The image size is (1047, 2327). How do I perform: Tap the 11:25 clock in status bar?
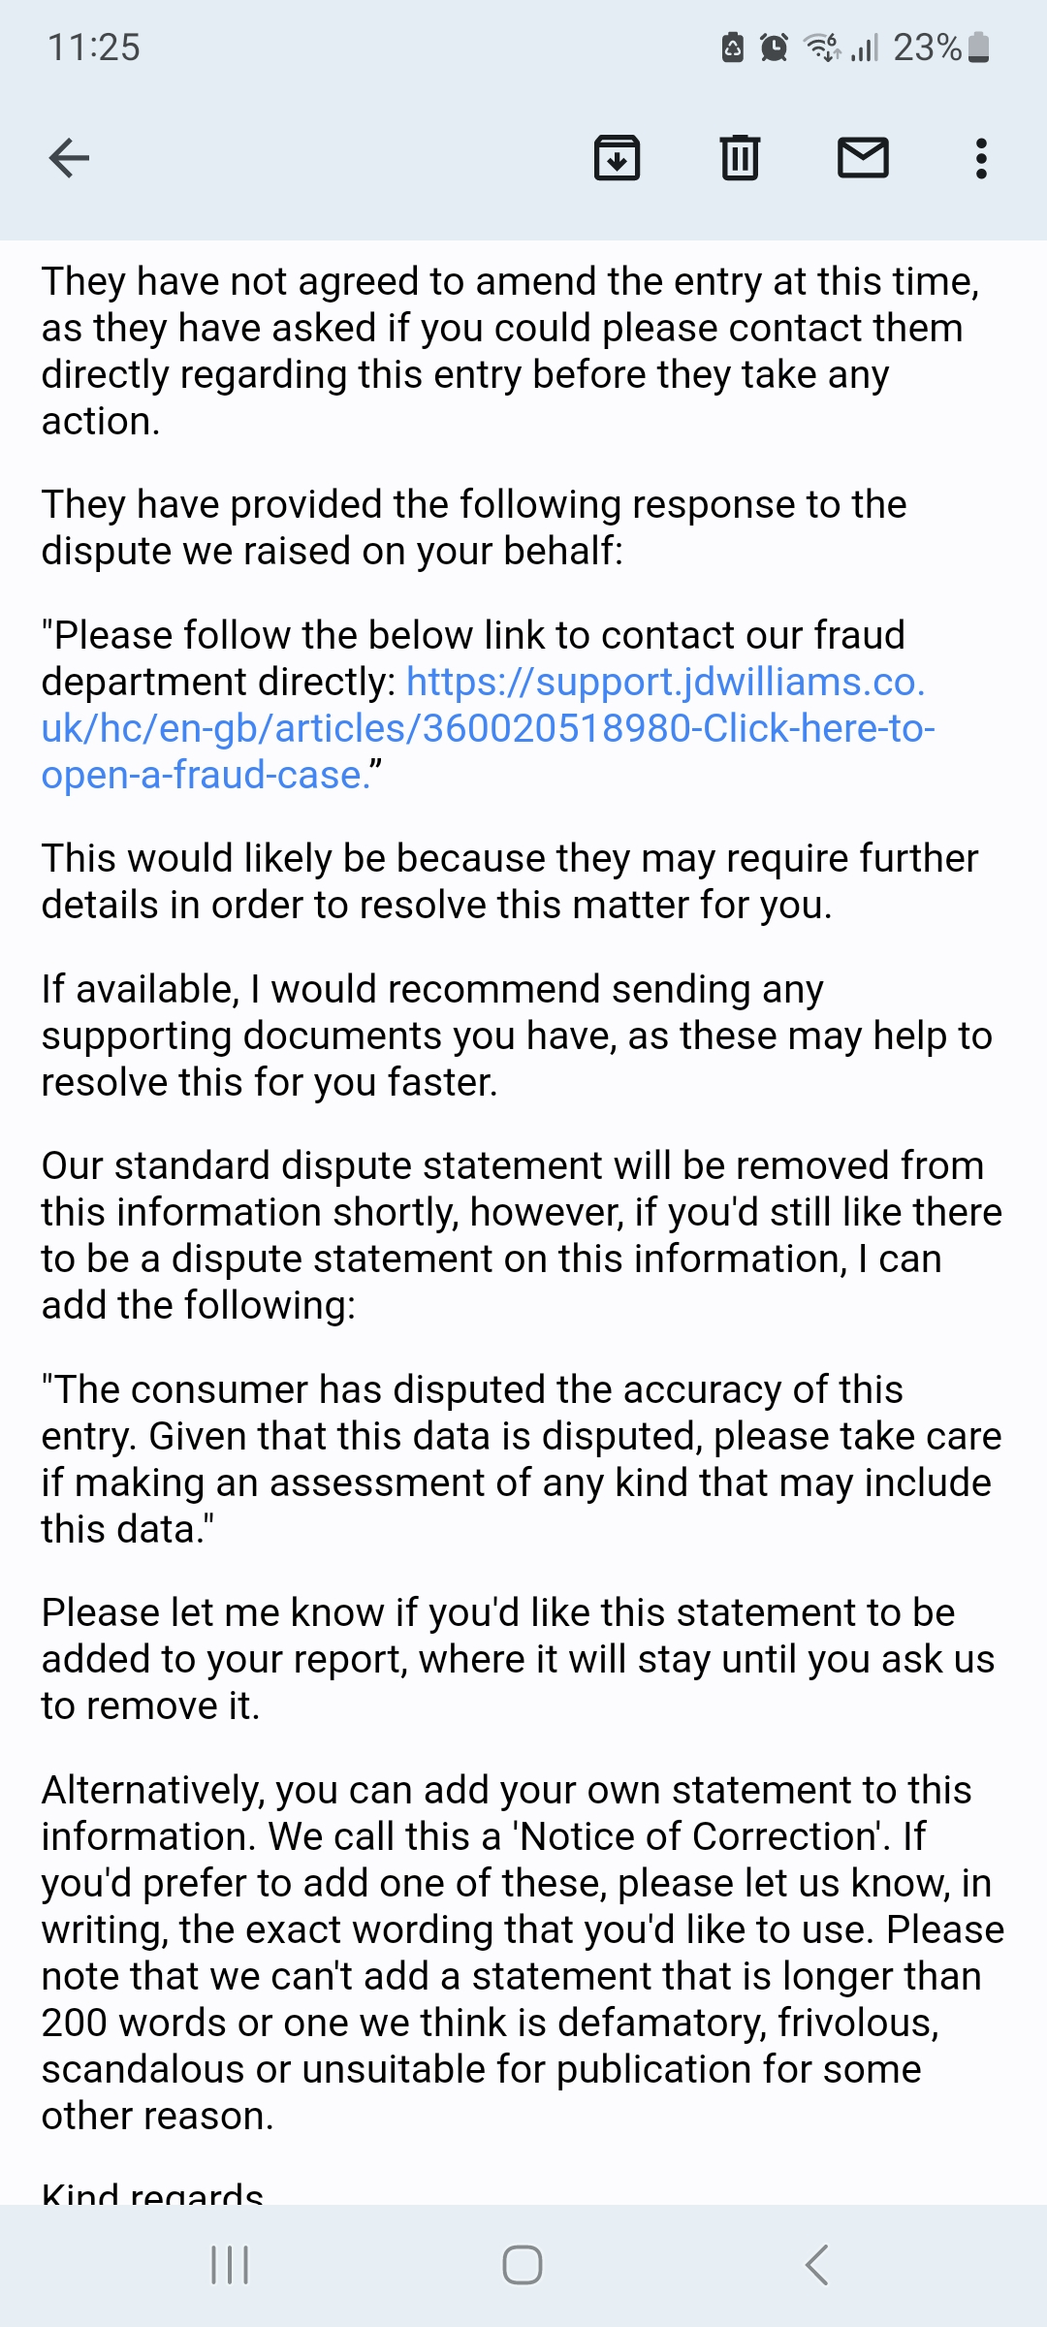click(94, 48)
